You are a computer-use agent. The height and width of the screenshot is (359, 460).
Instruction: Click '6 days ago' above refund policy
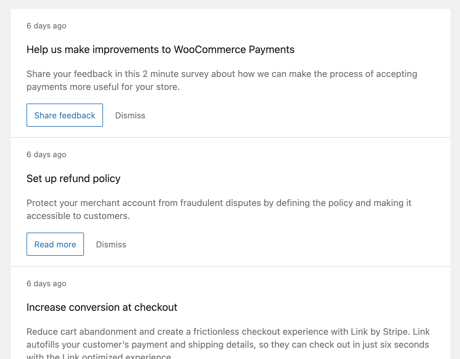coord(47,155)
